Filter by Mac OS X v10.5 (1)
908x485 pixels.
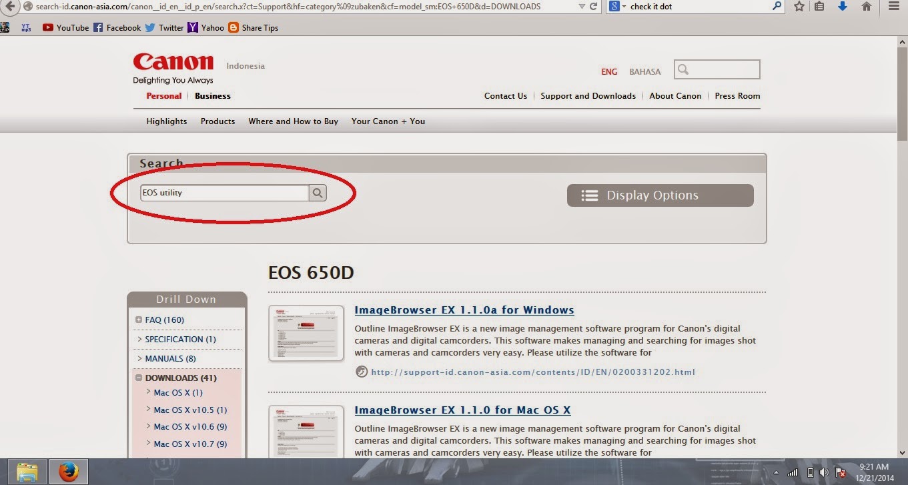click(190, 410)
